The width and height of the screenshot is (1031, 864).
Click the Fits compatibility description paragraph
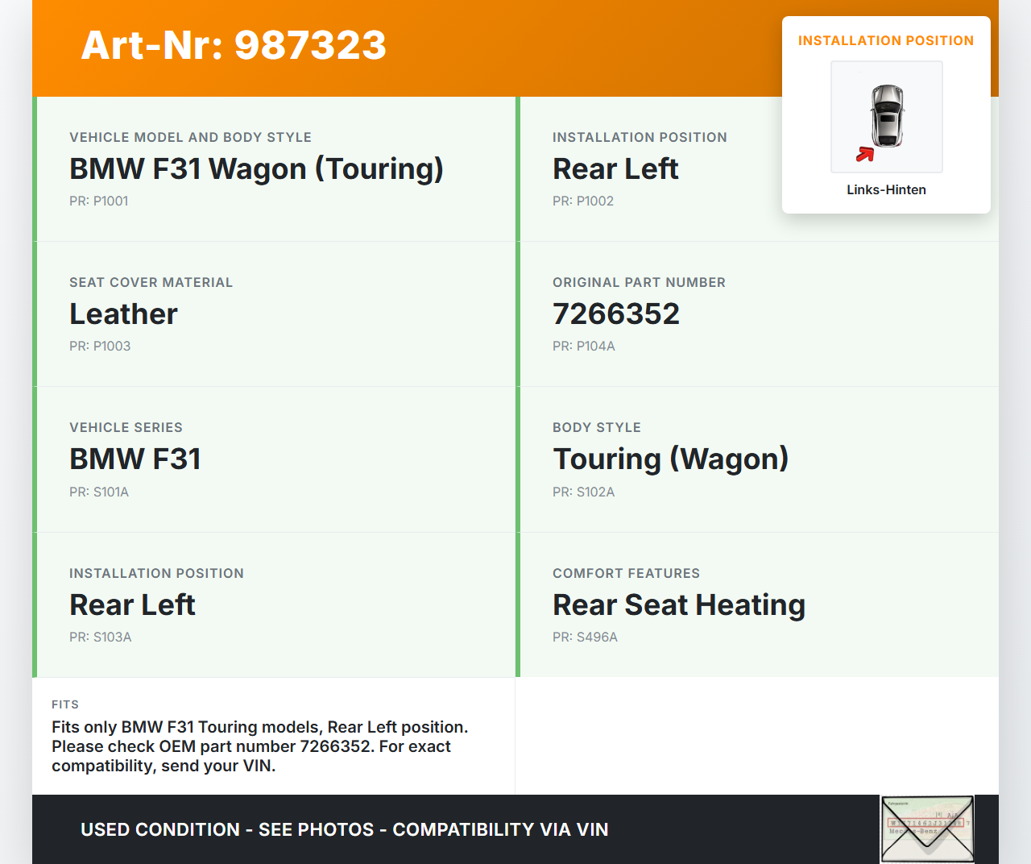[259, 746]
